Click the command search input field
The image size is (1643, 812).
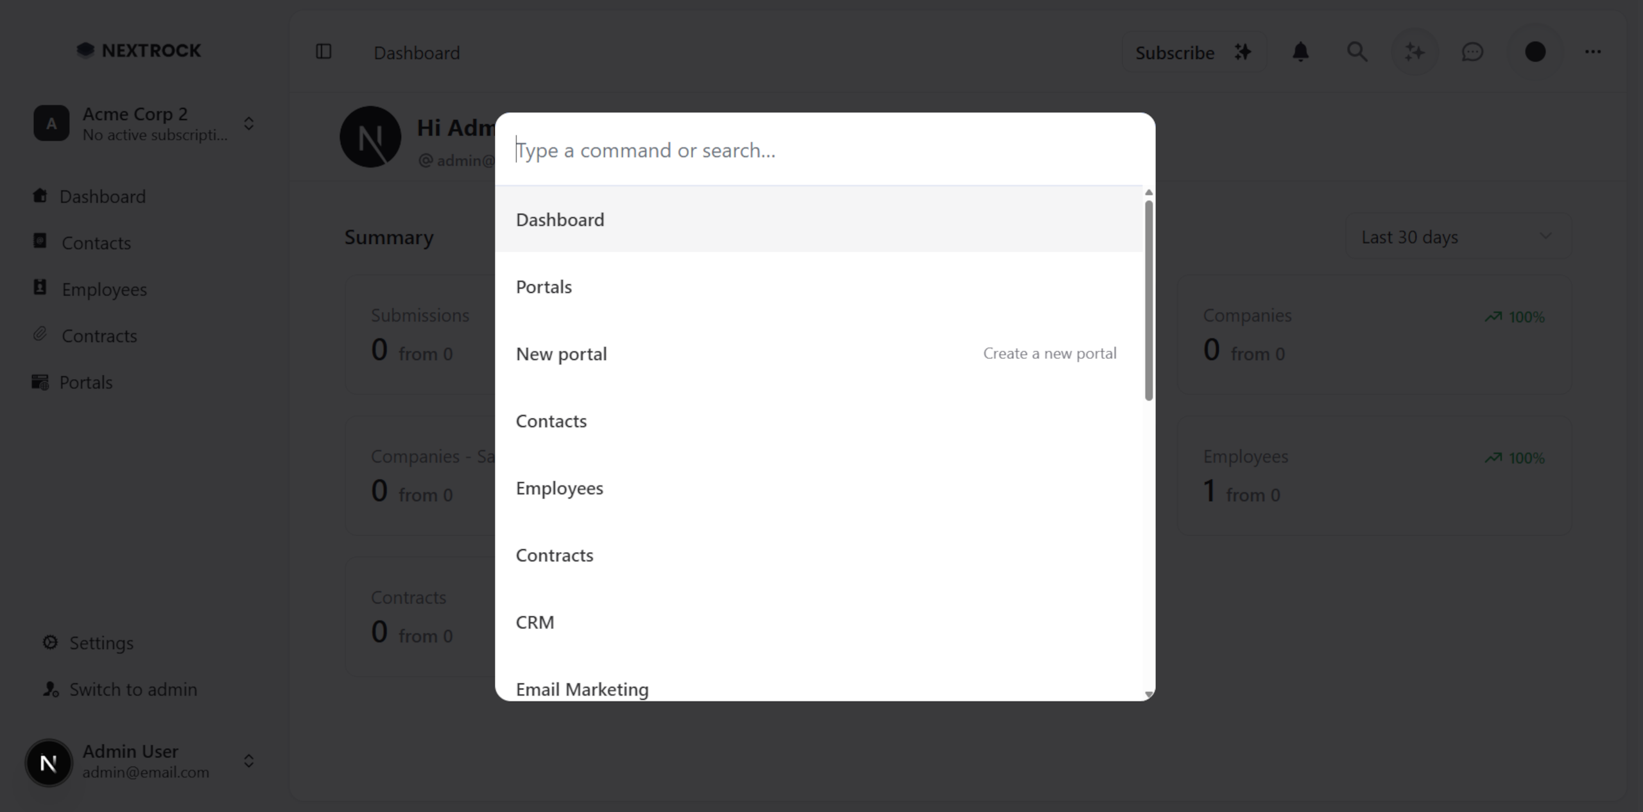click(x=821, y=150)
